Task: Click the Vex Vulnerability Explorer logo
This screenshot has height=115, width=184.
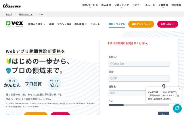Action: tap(14, 24)
